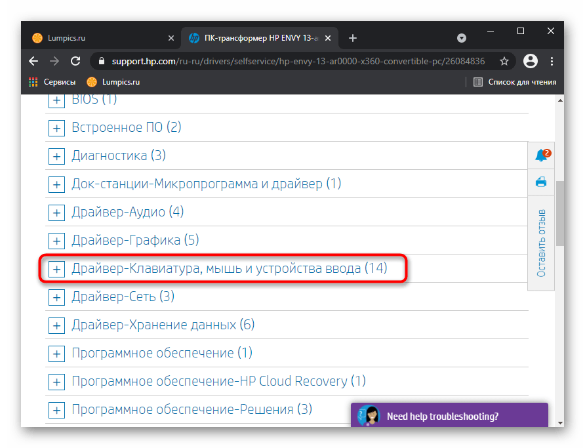Viewport: 585px width, 448px height.
Task: Click the Драйвер-Сеть (3) label
Action: point(123,296)
